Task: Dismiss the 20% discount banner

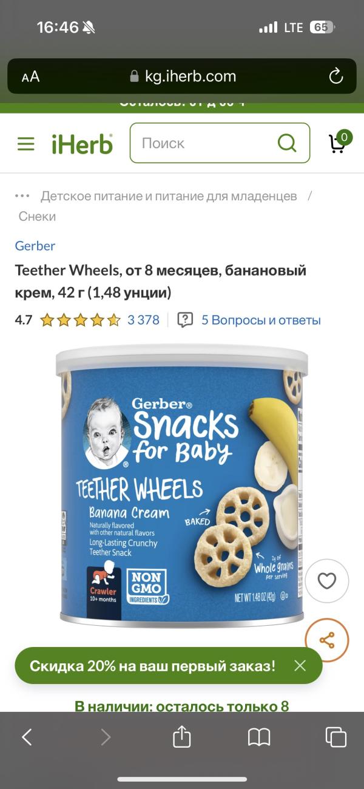Action: [300, 666]
